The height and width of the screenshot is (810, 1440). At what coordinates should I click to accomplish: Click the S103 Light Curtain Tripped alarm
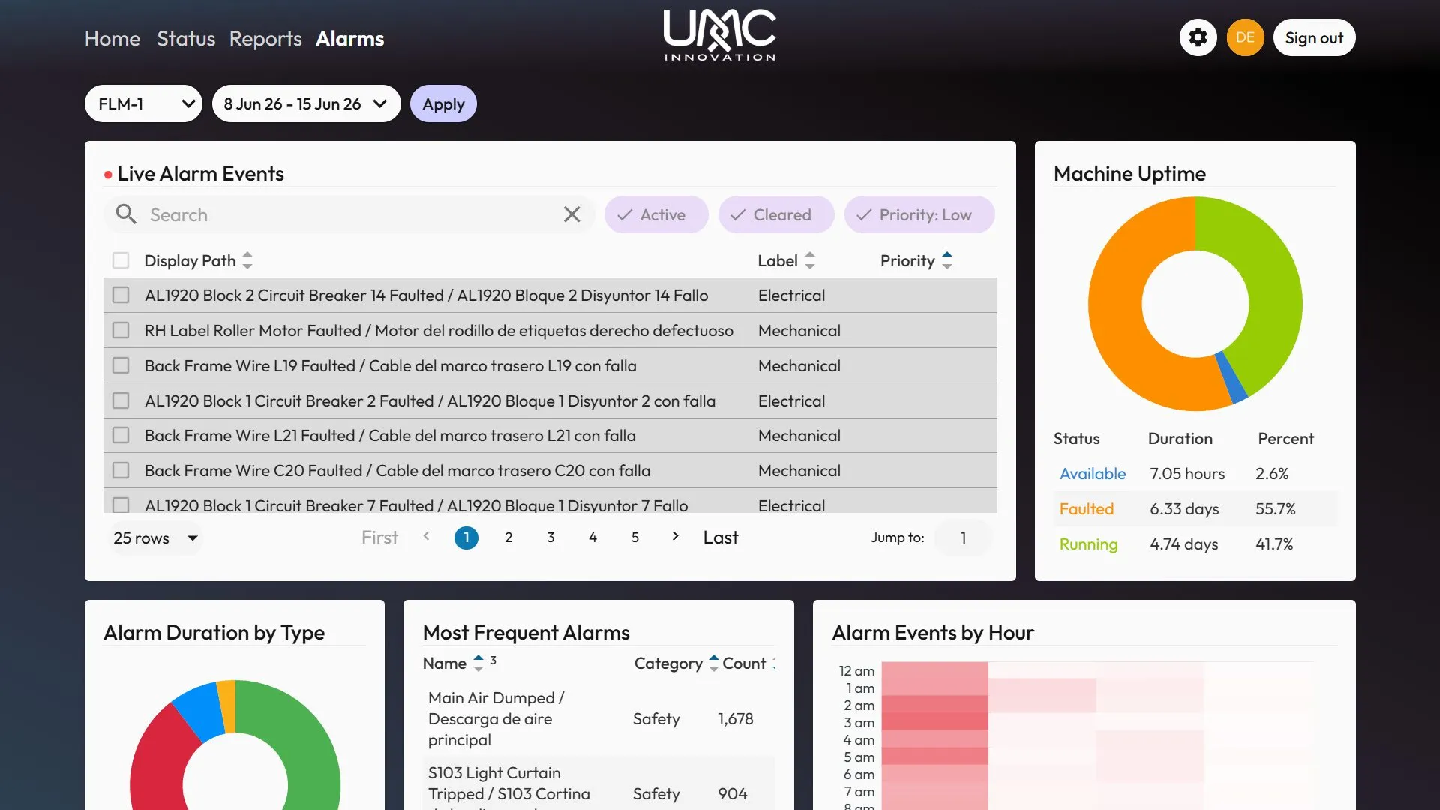(509, 786)
